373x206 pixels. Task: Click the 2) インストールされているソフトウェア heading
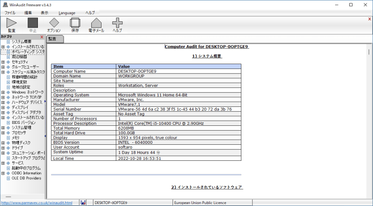(207, 187)
